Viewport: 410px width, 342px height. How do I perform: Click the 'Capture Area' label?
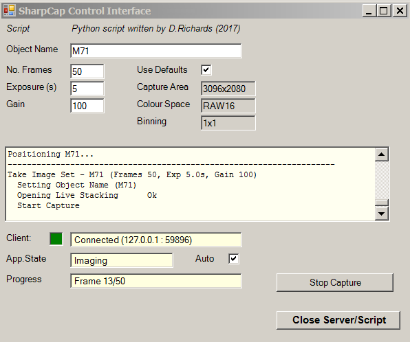coord(162,87)
